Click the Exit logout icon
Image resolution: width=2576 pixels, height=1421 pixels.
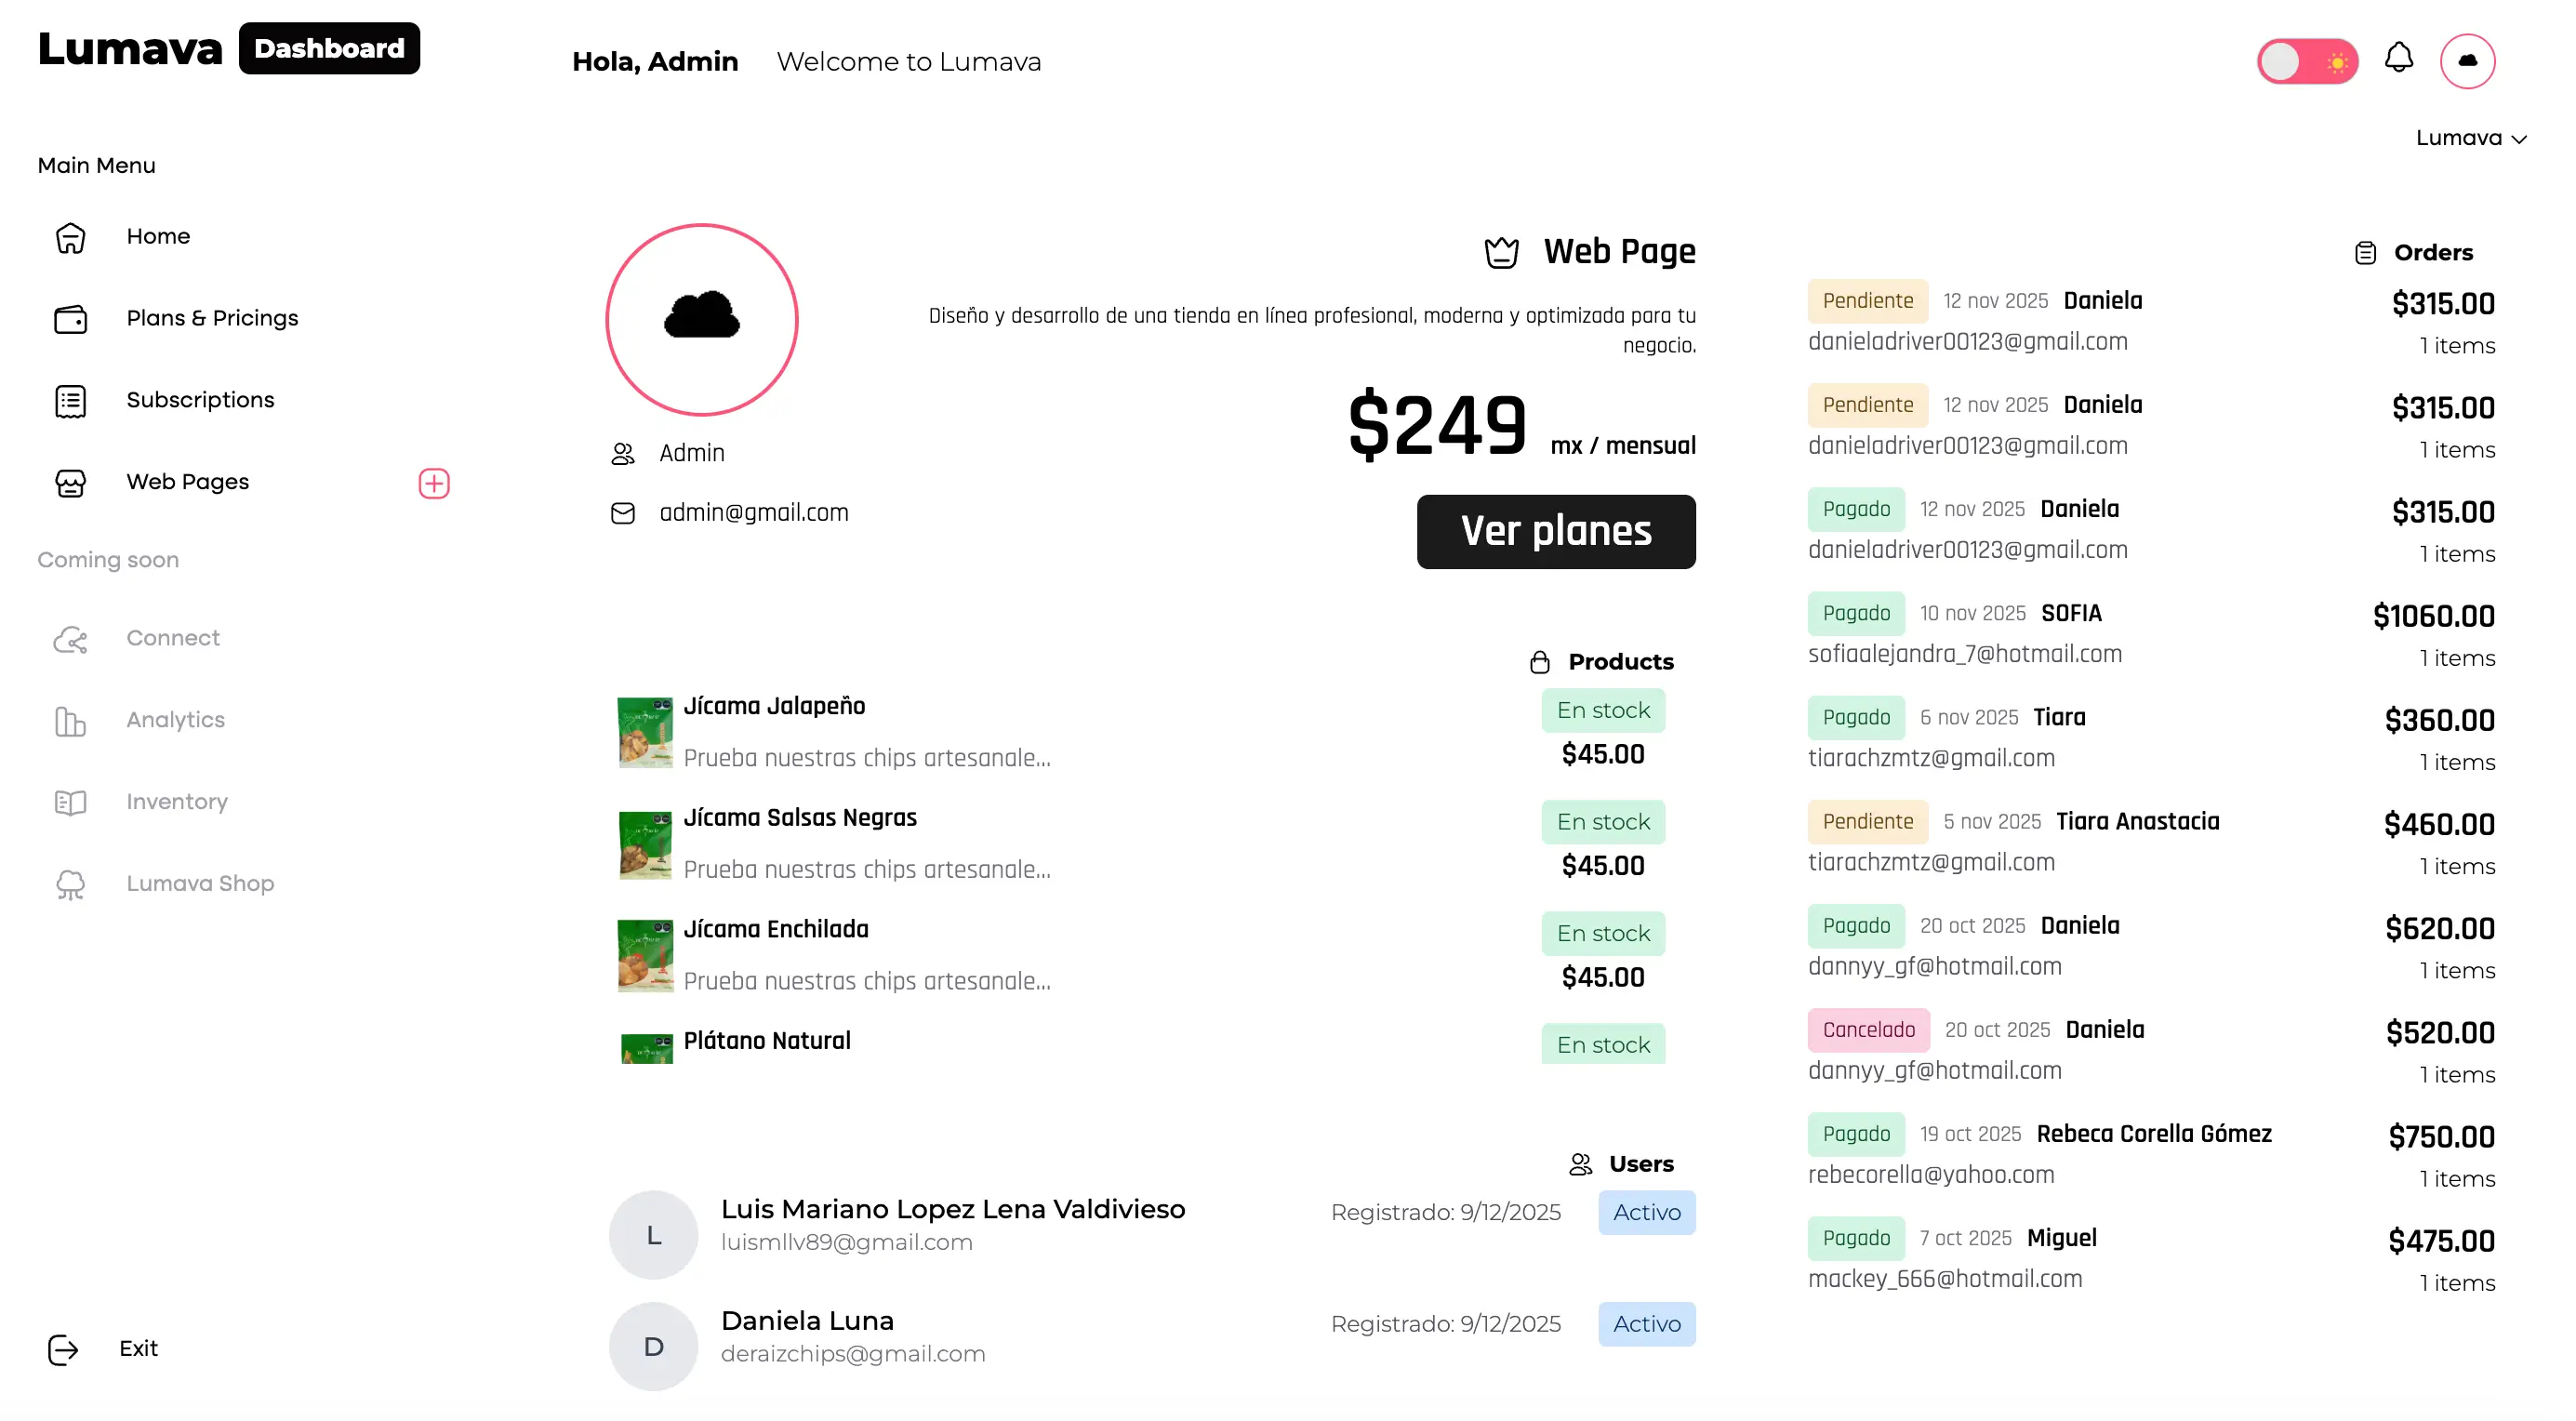63,1348
